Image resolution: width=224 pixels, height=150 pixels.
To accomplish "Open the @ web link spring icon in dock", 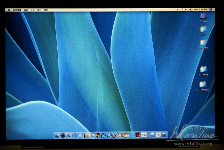I will click(152, 135).
